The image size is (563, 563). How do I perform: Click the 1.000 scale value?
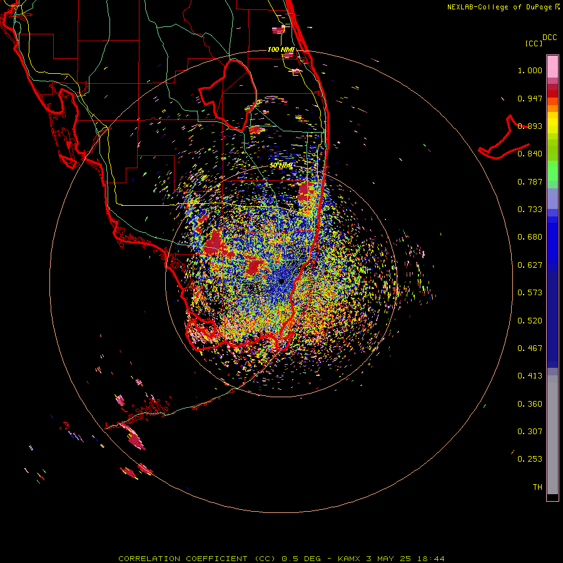coord(530,70)
